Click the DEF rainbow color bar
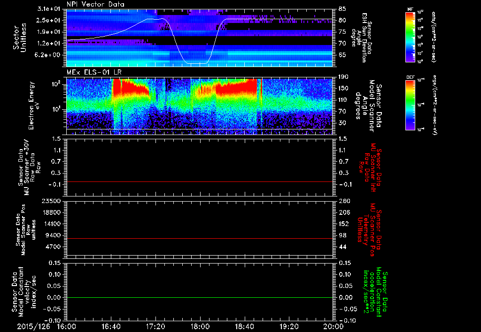This screenshot has width=481, height=332. click(x=411, y=105)
